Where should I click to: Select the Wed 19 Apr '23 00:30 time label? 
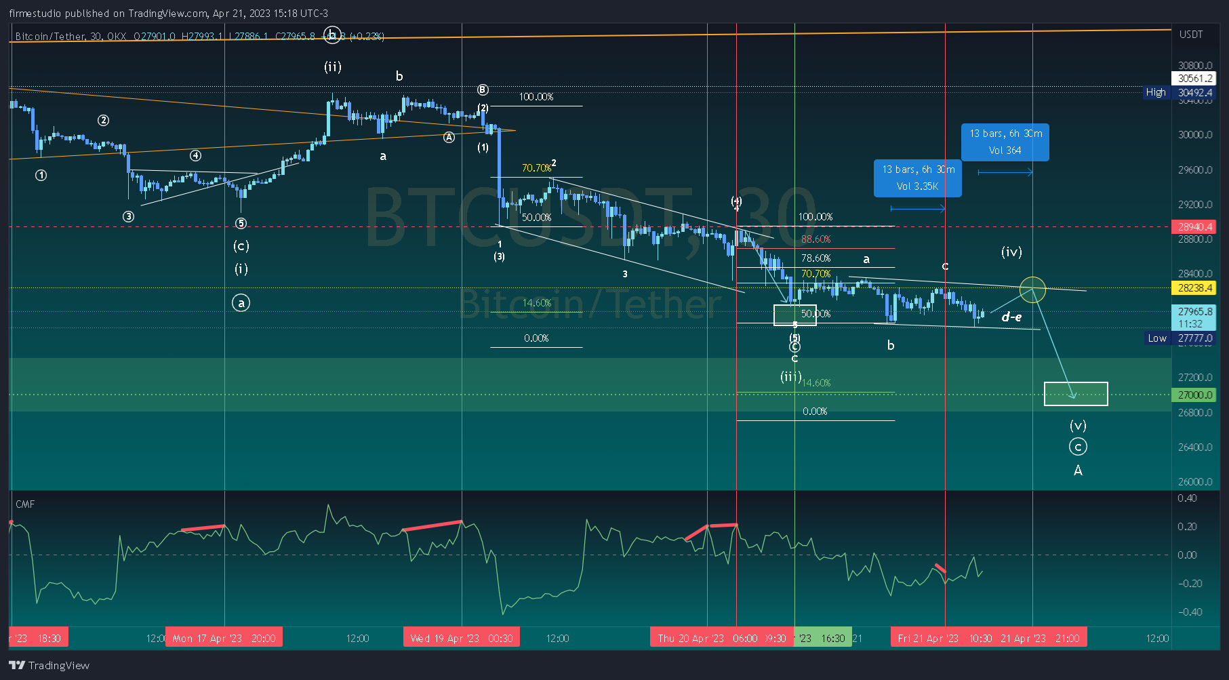(x=462, y=638)
